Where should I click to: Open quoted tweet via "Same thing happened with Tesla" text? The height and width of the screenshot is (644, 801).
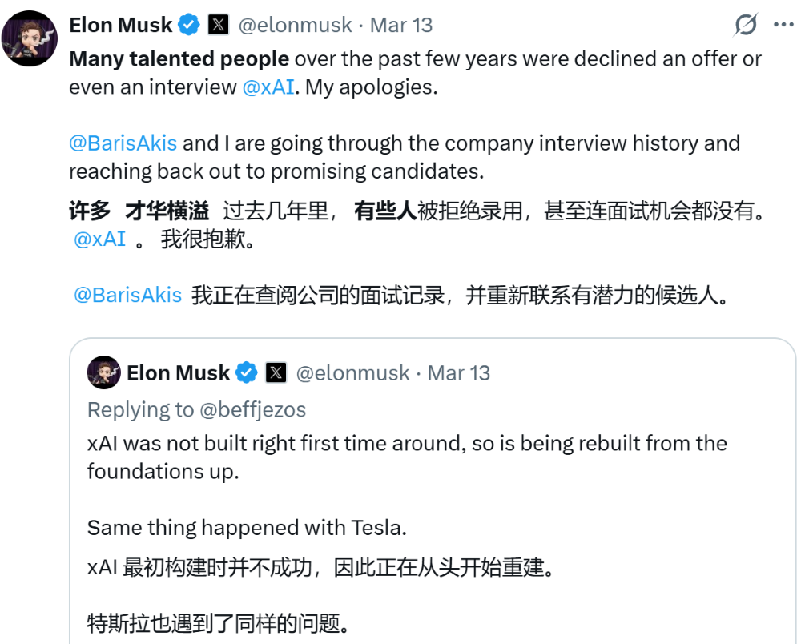(248, 528)
